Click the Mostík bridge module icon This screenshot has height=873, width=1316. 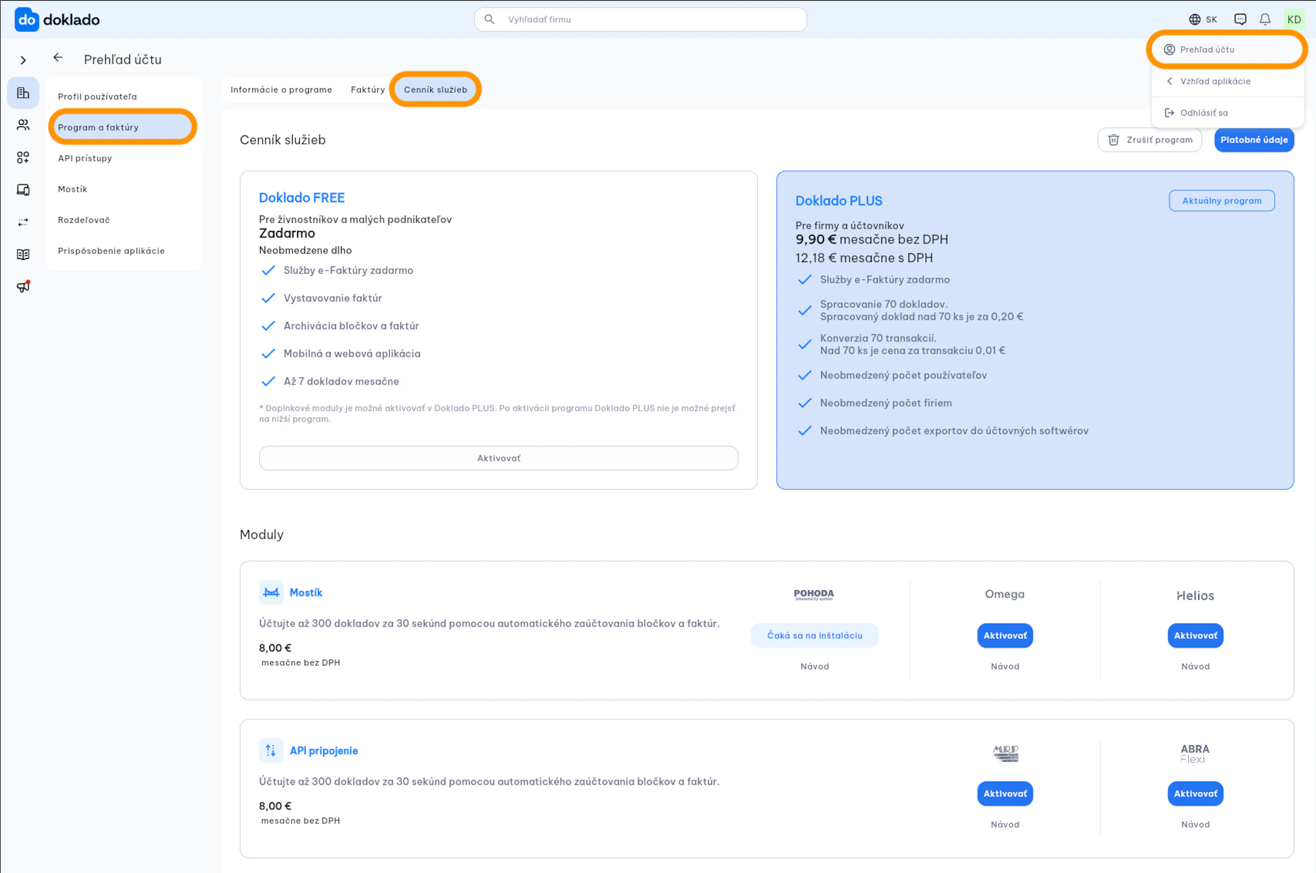click(x=271, y=592)
